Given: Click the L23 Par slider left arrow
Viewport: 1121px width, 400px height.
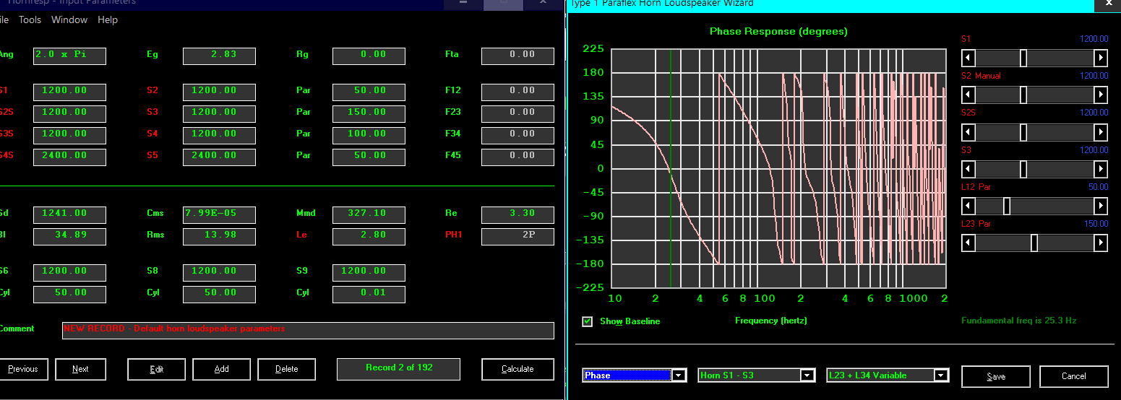Looking at the screenshot, I should [x=968, y=243].
